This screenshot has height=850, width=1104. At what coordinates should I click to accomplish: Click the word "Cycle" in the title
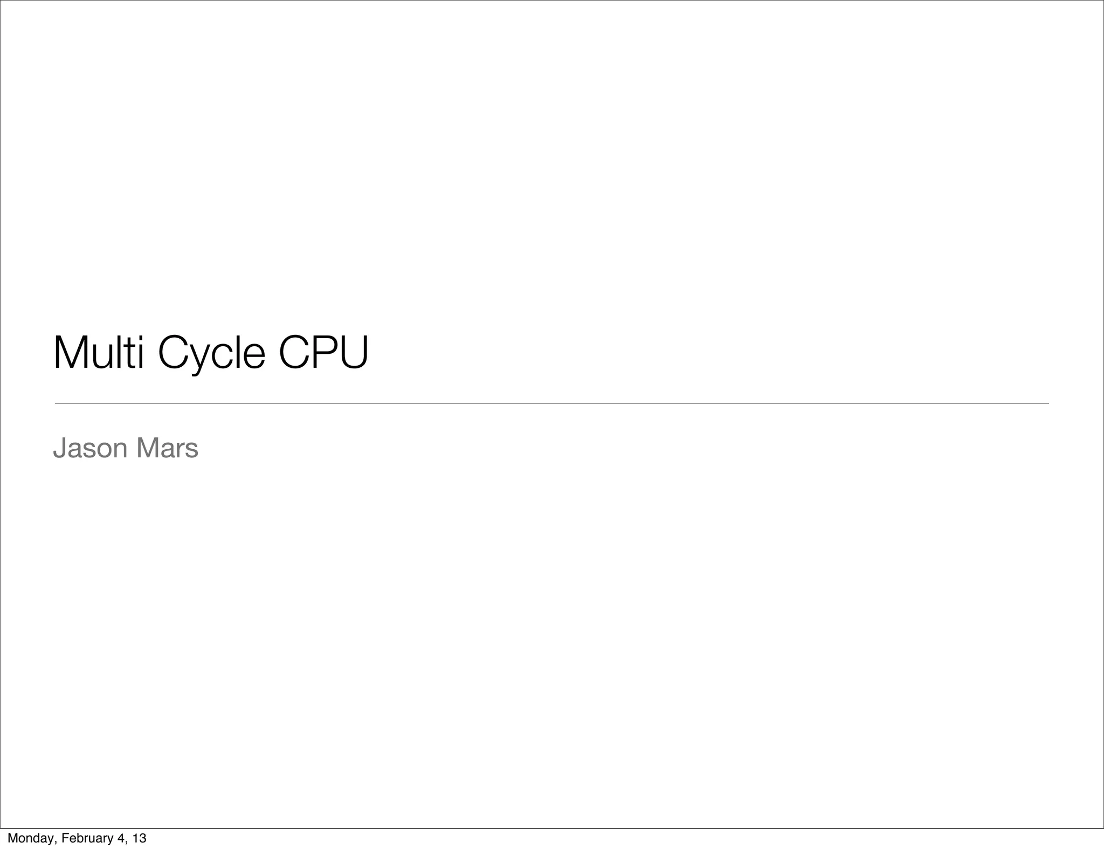pos(211,354)
